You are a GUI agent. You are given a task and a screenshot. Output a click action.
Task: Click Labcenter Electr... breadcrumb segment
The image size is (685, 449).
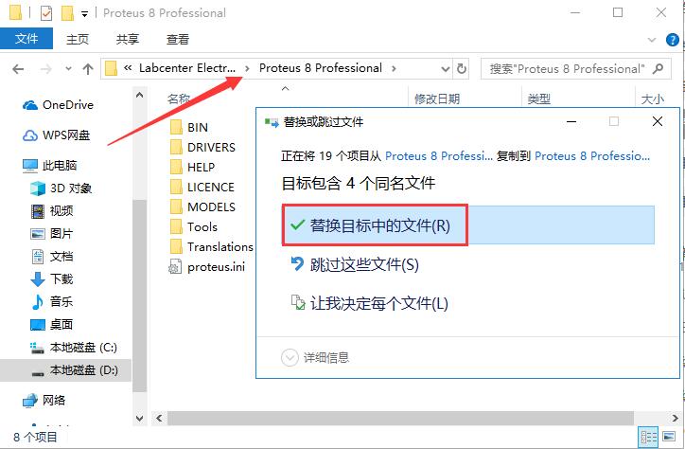(187, 68)
